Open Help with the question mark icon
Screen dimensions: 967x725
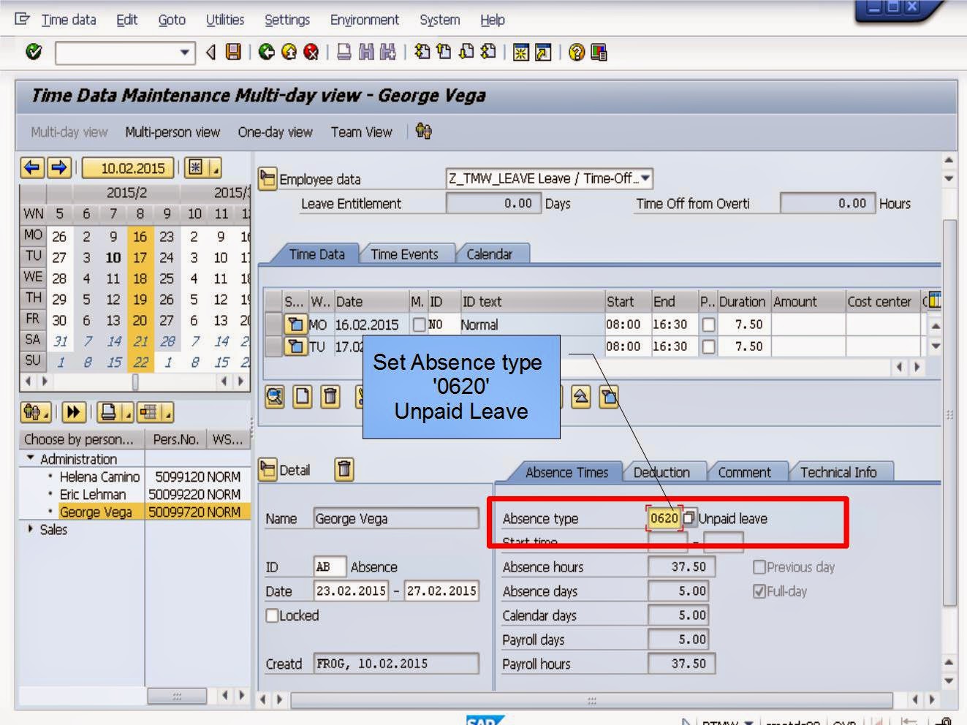[575, 51]
